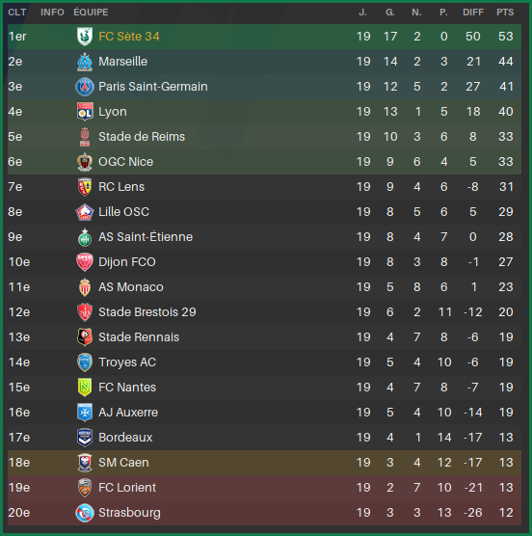This screenshot has width=532, height=536.
Task: Select the FC Lorient relegation row
Action: pos(264,488)
